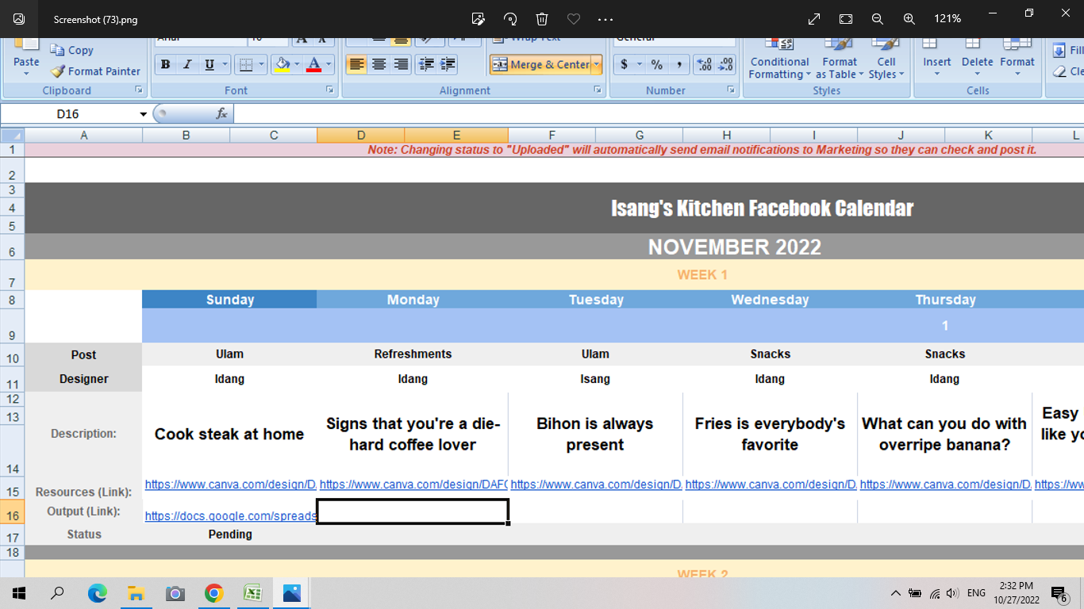Viewport: 1084px width, 609px height.
Task: Click the Paste button
Action: pos(26,57)
